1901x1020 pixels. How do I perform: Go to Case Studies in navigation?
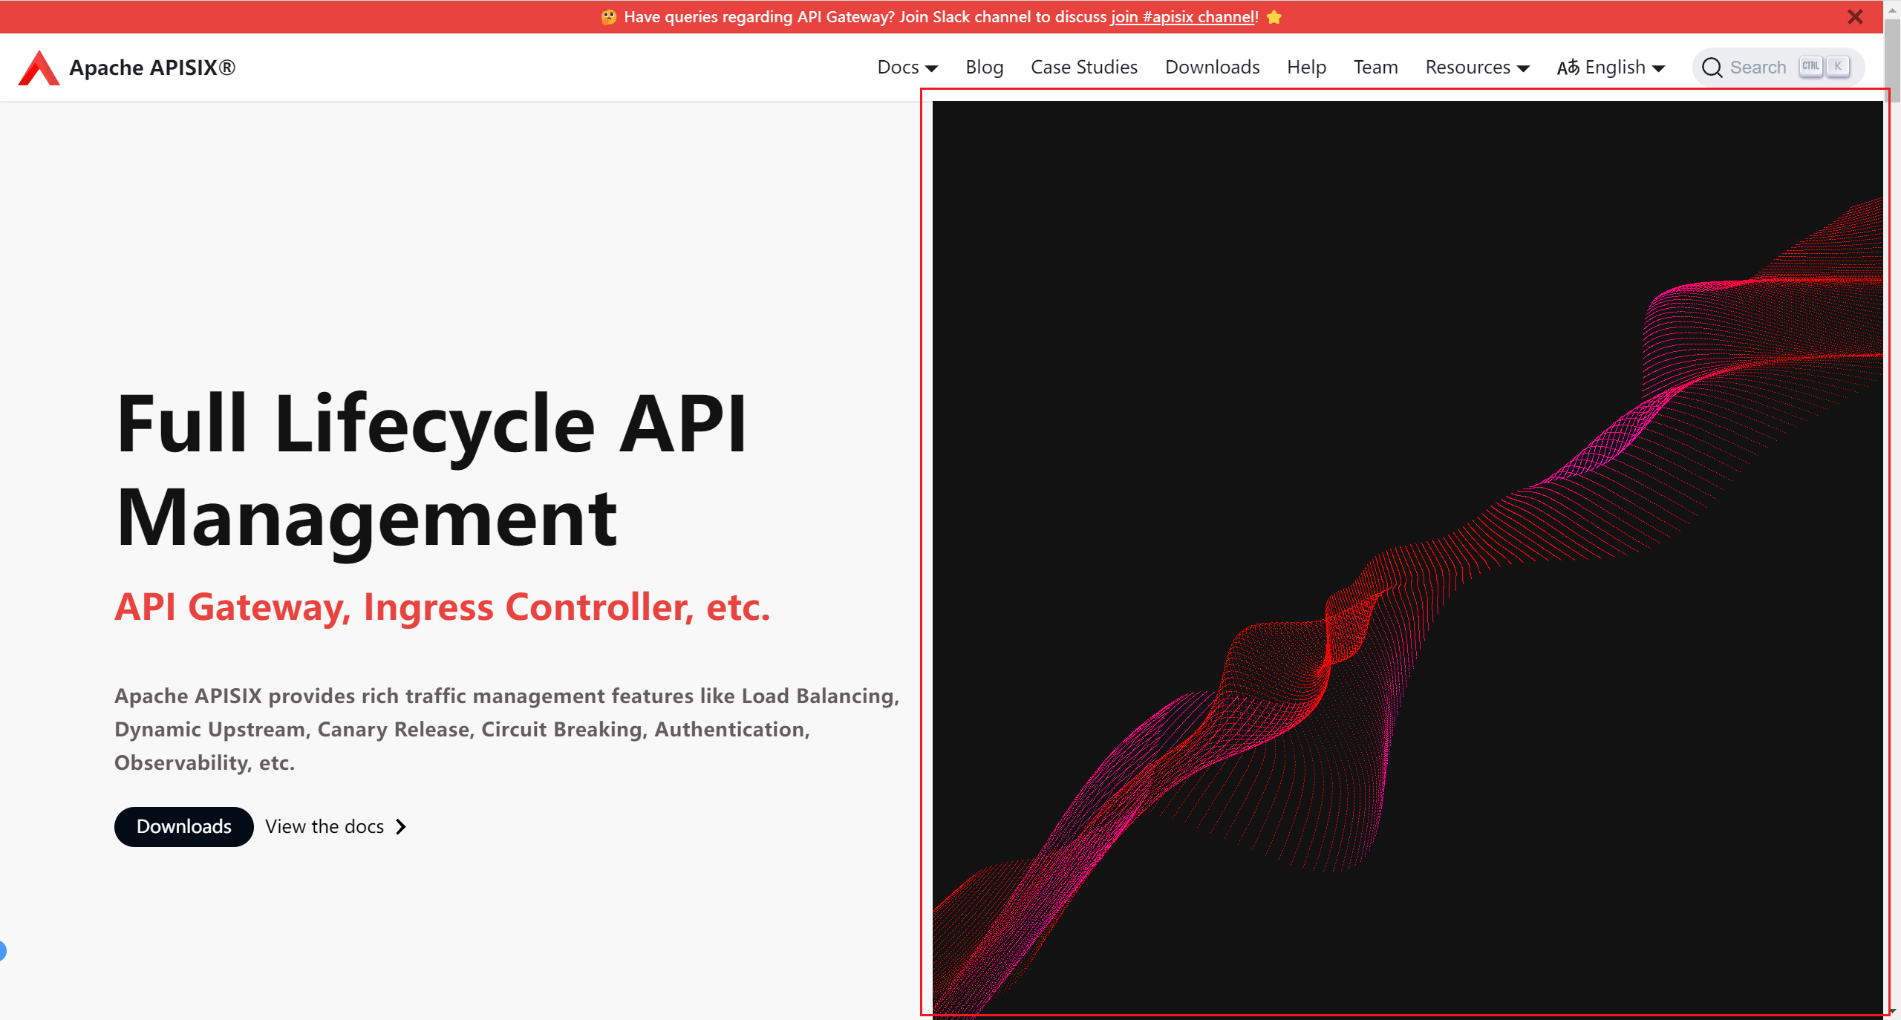pyautogui.click(x=1083, y=68)
